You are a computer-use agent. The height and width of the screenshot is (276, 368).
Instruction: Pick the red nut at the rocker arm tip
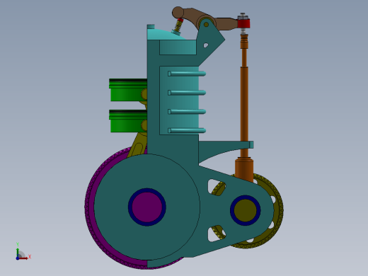(243, 23)
